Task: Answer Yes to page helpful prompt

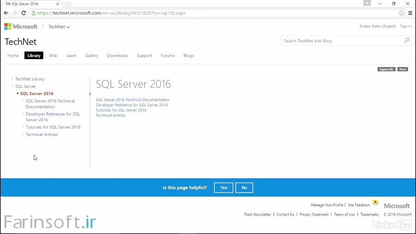Action: 223,188
